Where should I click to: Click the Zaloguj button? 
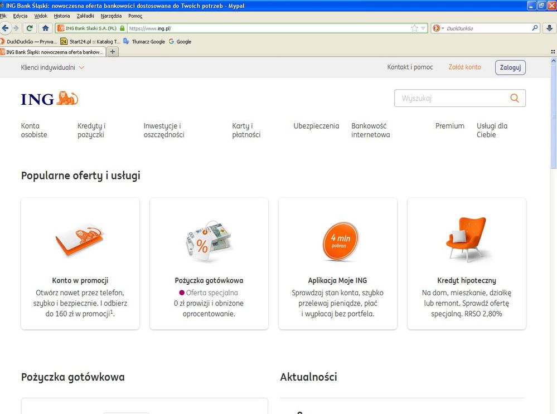tap(511, 67)
